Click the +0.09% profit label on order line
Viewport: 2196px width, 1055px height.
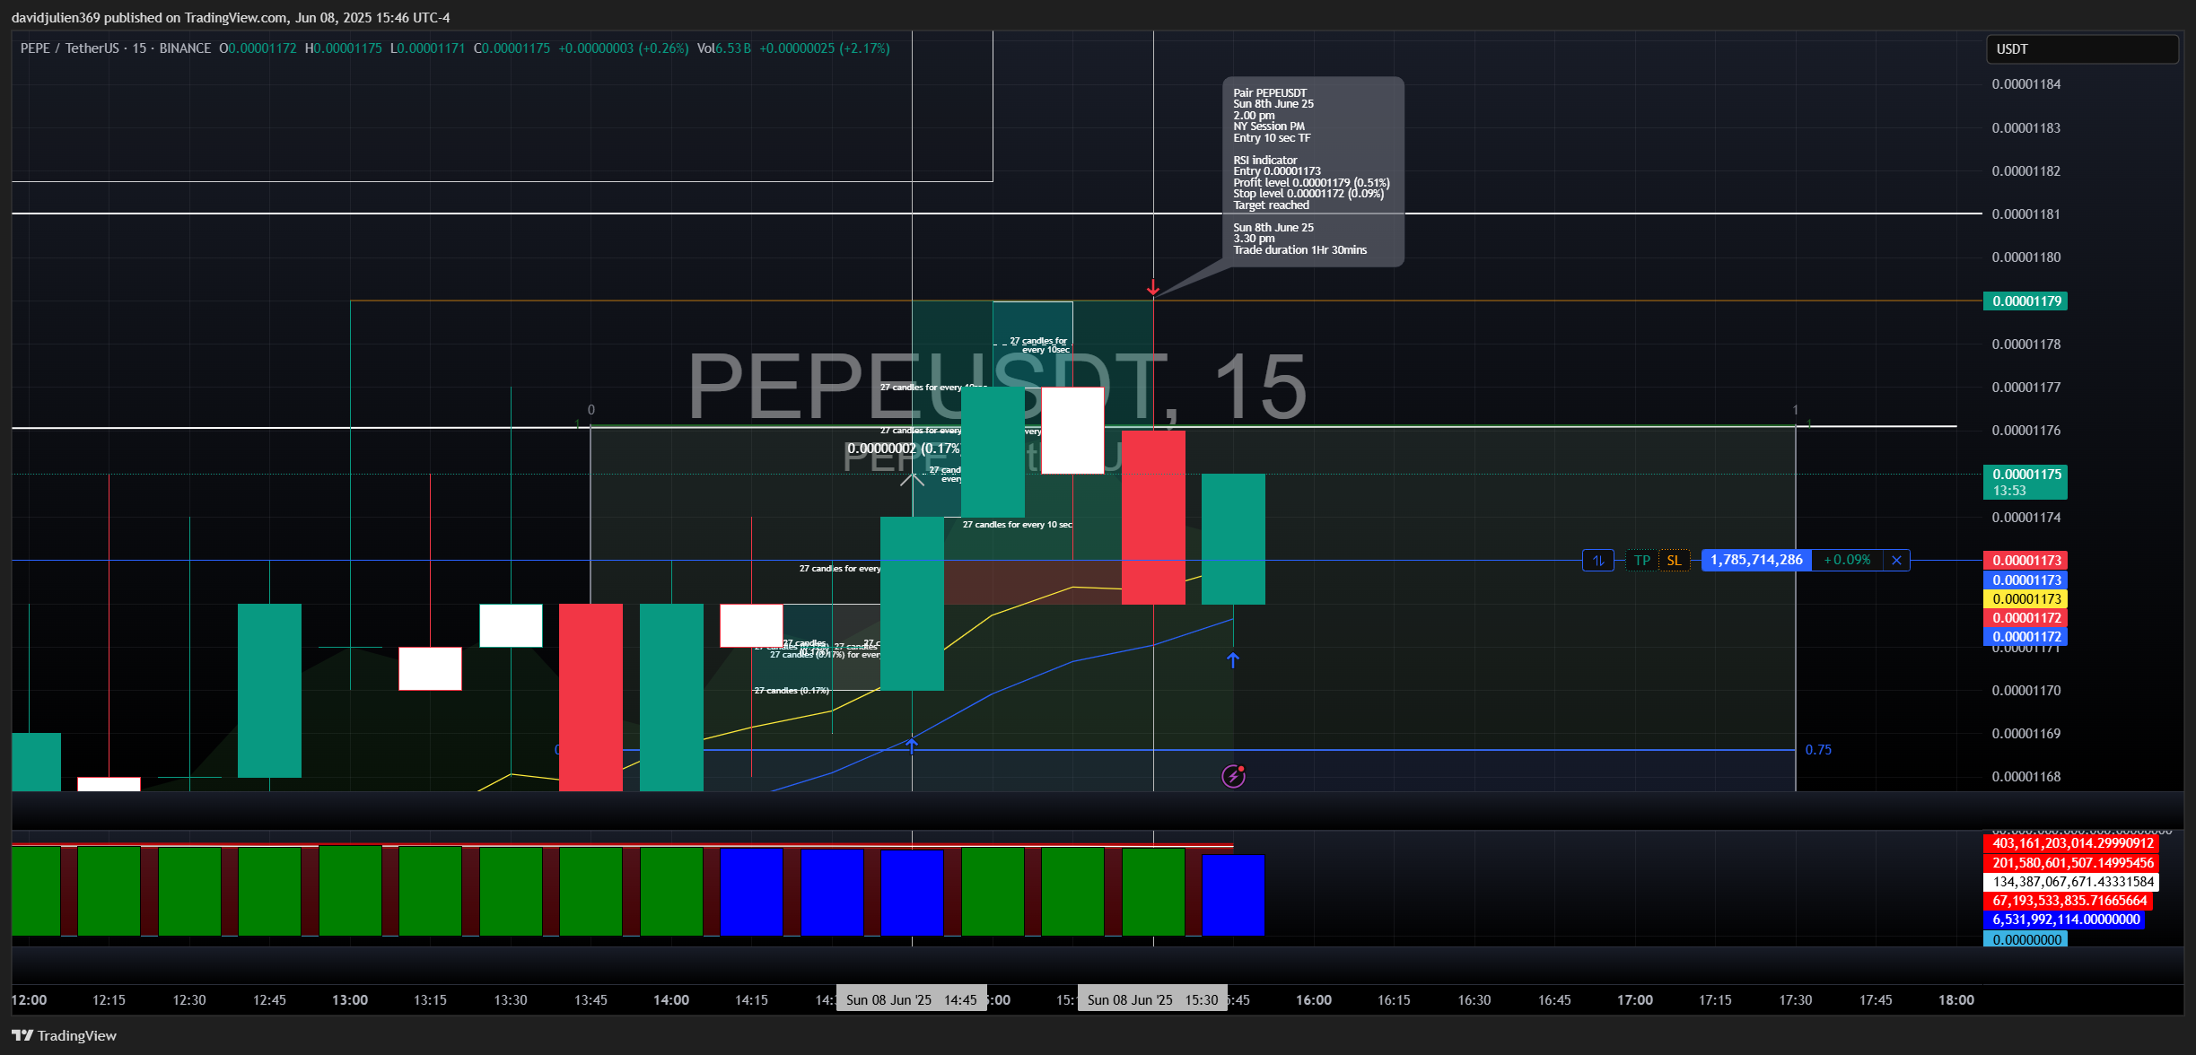[x=1847, y=561]
